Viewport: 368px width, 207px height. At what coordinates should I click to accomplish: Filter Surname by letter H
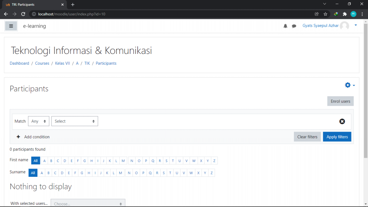[x=89, y=173]
